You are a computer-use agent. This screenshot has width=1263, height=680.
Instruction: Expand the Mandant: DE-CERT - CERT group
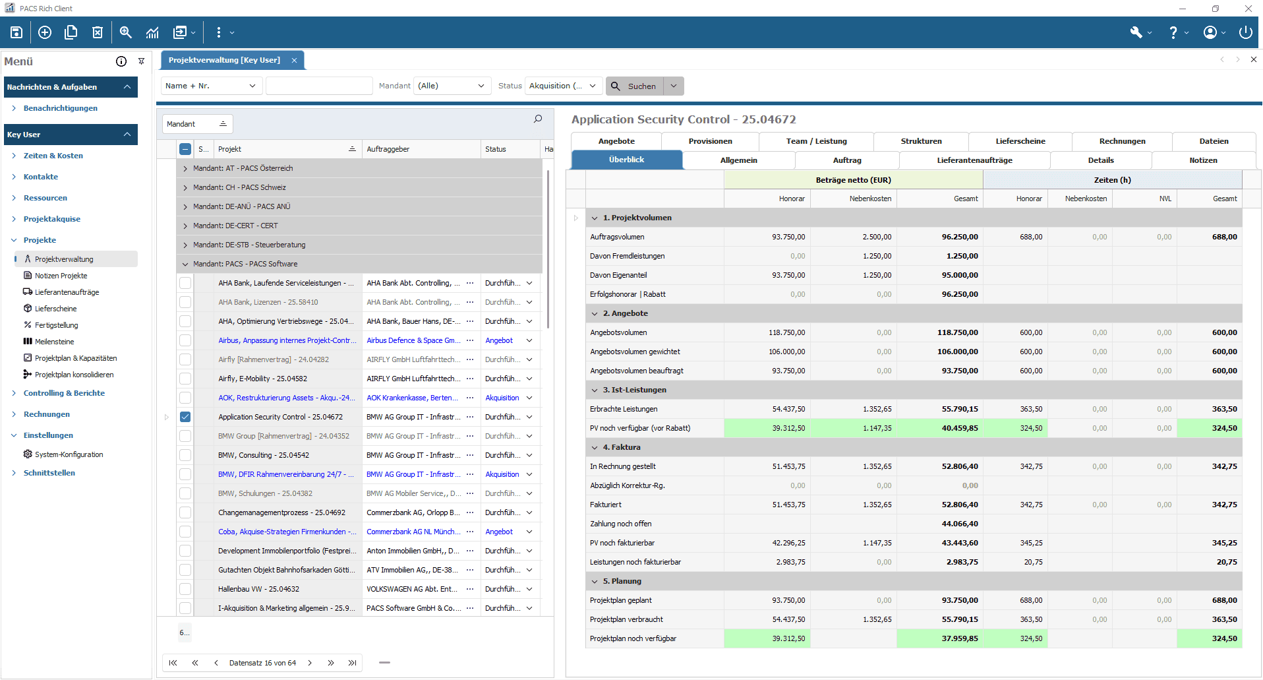tap(185, 225)
